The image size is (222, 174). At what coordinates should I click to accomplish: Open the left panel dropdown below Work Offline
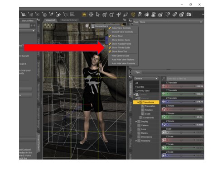pos(27,31)
